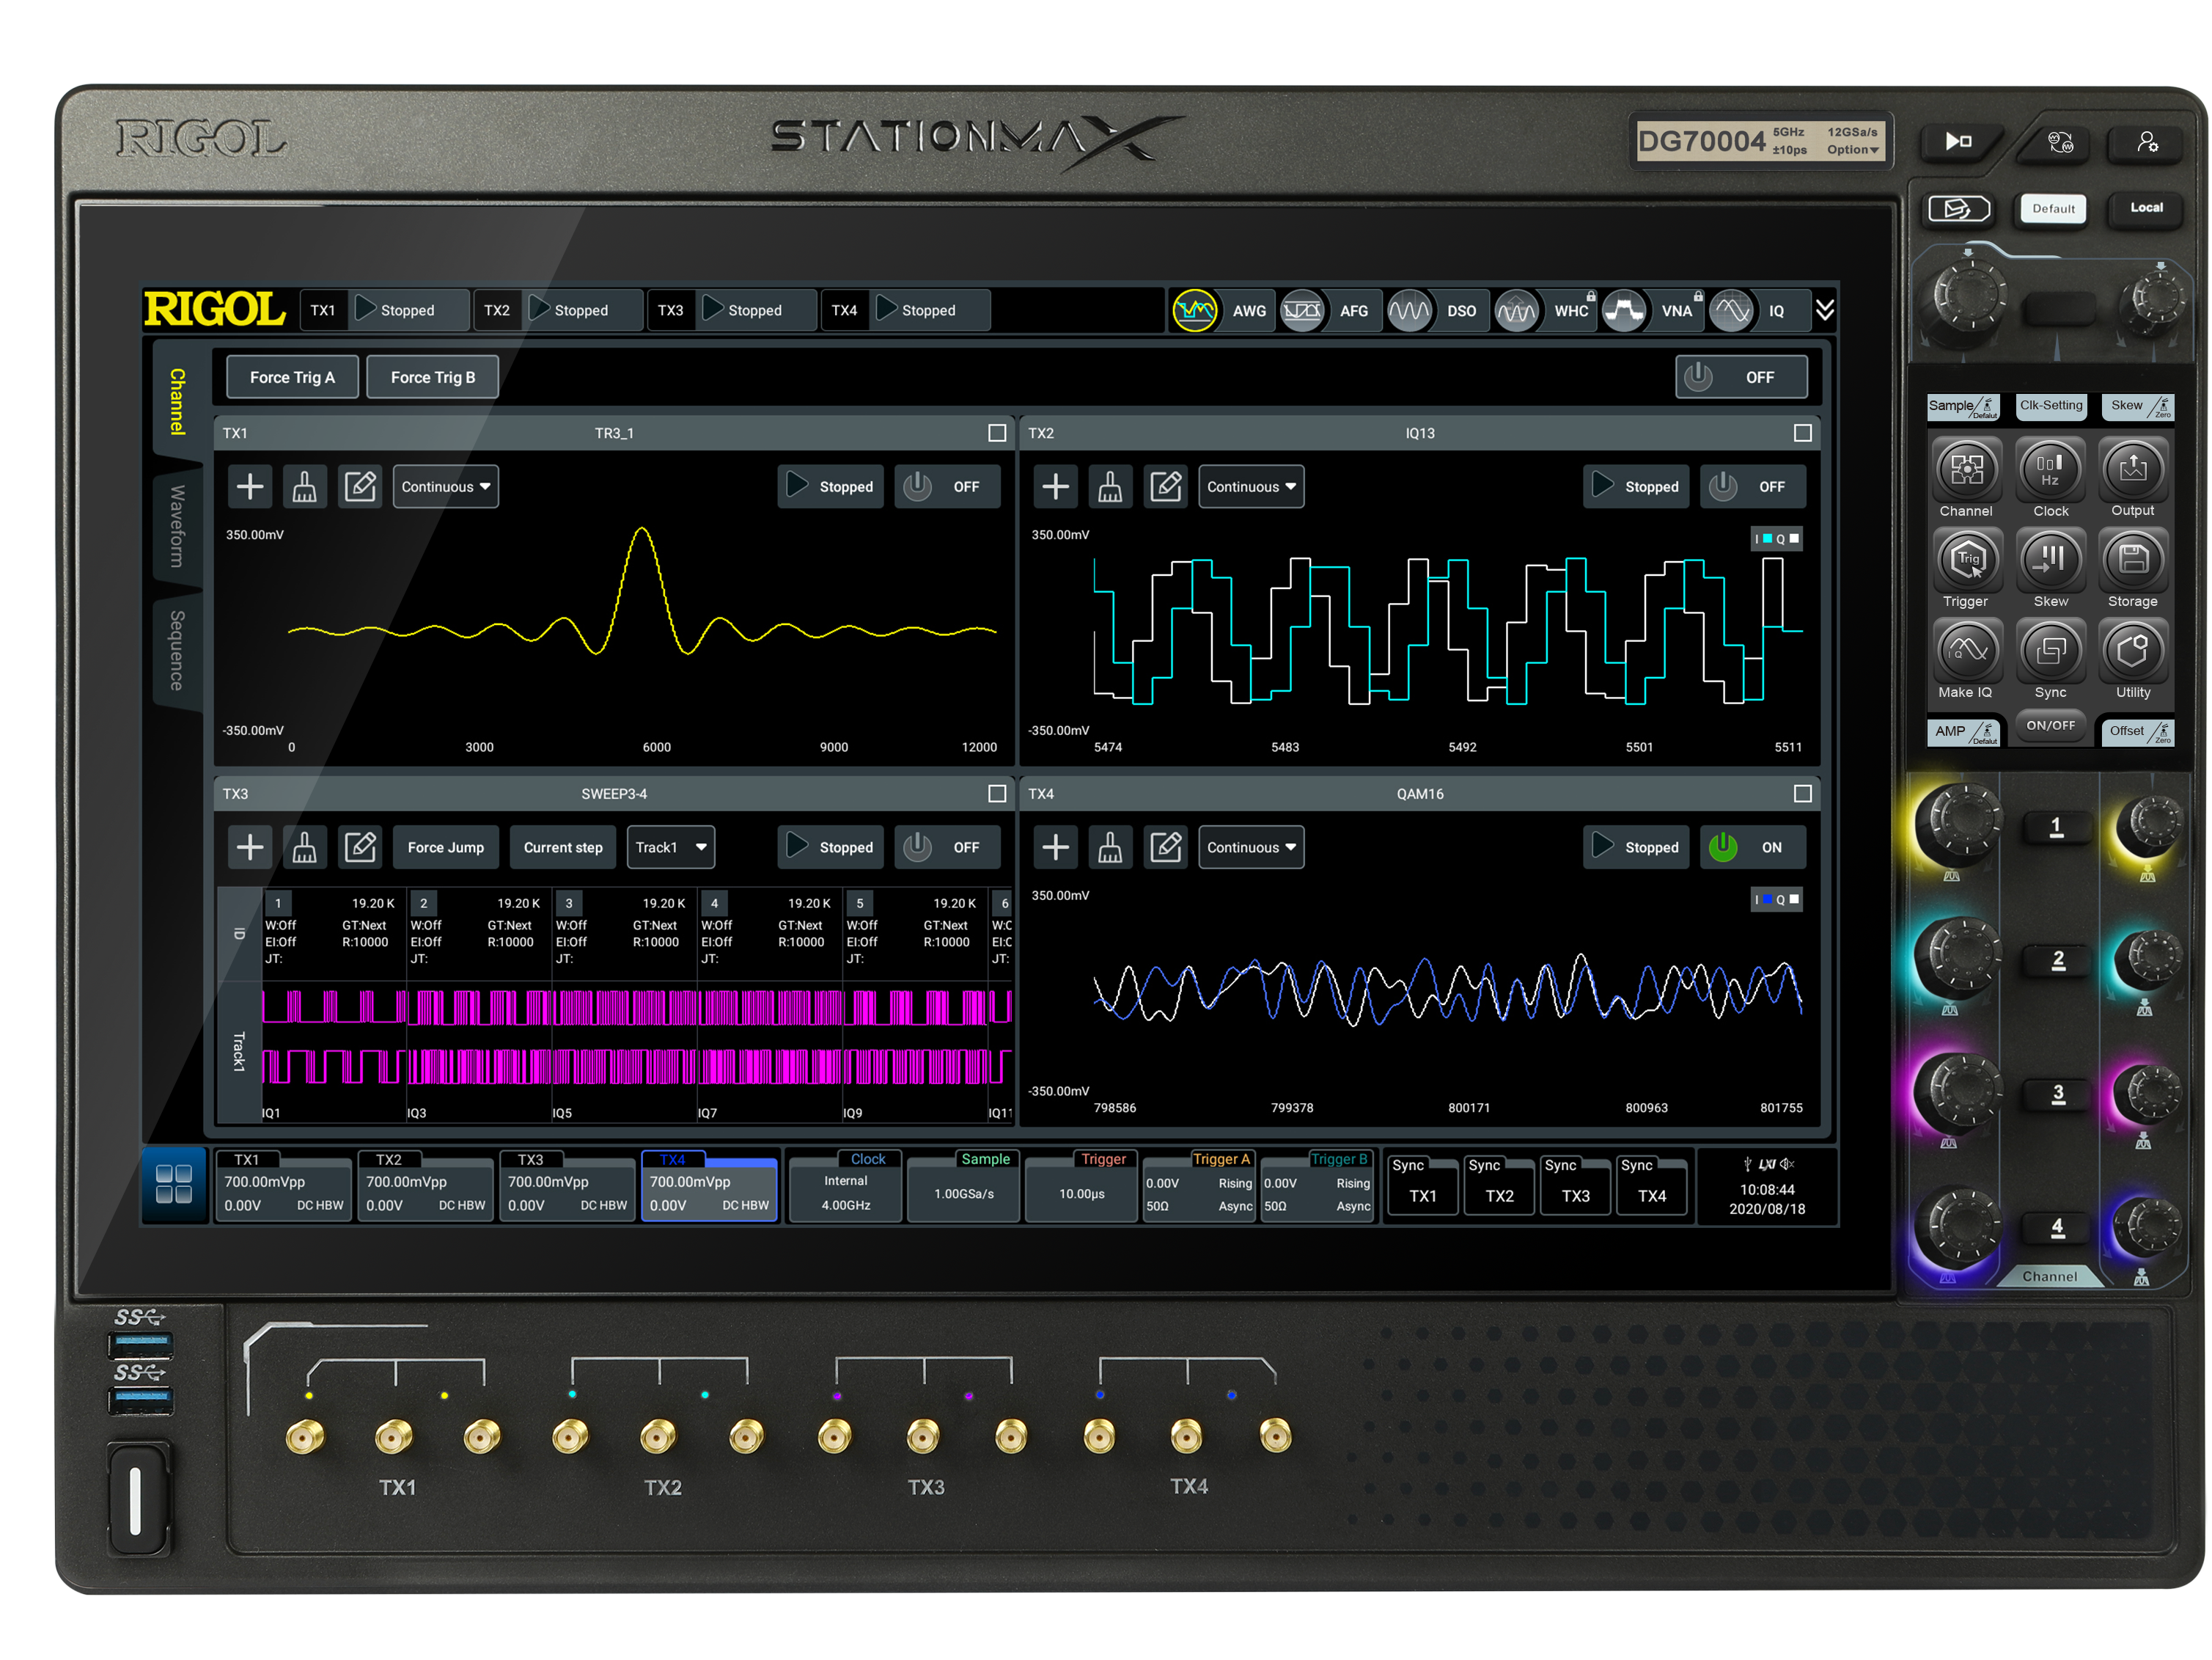Switch to the Waveform side tab
The image size is (2212, 1660).
pyautogui.click(x=178, y=527)
